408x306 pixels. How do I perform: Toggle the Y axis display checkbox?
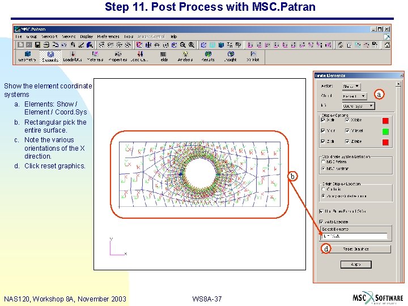(323, 131)
